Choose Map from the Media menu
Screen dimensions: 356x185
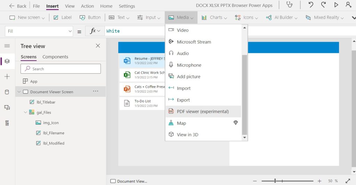(x=203, y=123)
